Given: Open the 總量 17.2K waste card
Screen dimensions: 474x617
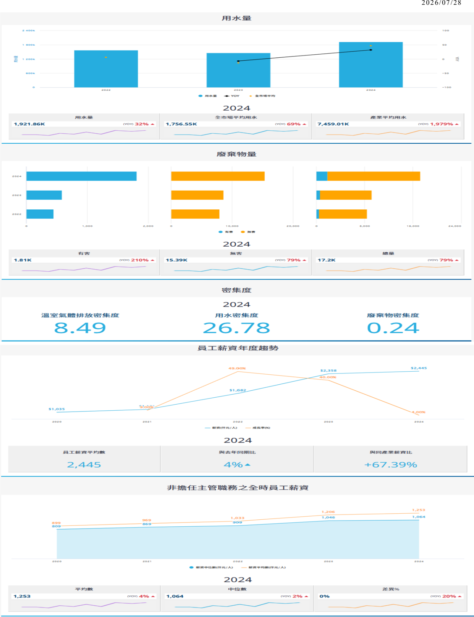Looking at the screenshot, I should tap(388, 263).
